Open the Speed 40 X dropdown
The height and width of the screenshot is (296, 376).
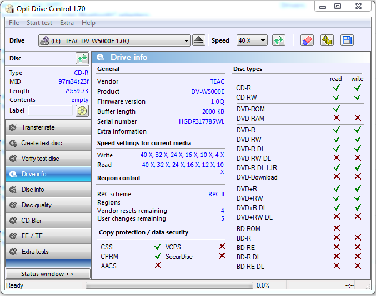(x=252, y=40)
